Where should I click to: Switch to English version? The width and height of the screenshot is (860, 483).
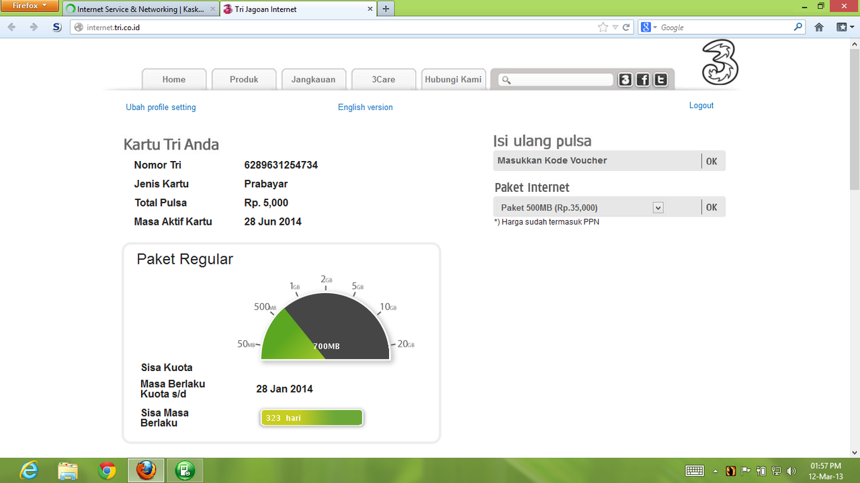click(365, 107)
